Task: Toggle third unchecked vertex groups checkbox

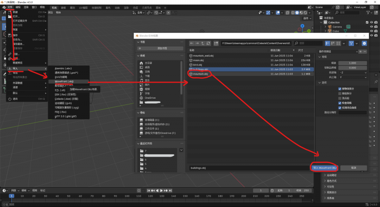Action: coord(340,98)
